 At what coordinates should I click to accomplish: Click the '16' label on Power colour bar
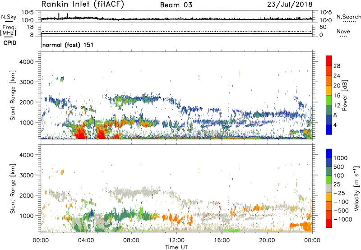(337, 96)
